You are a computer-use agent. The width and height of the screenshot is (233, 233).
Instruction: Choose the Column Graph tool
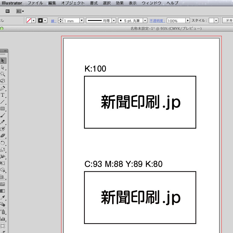3,219
